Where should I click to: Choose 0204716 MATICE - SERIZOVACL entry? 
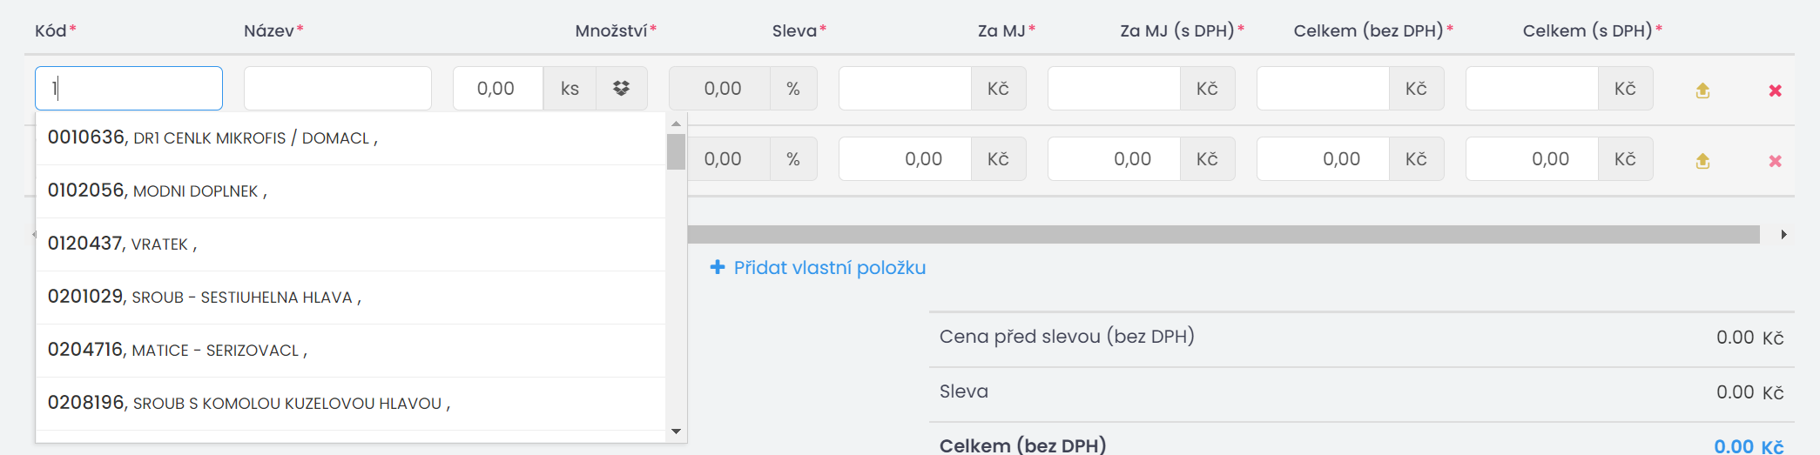point(351,351)
